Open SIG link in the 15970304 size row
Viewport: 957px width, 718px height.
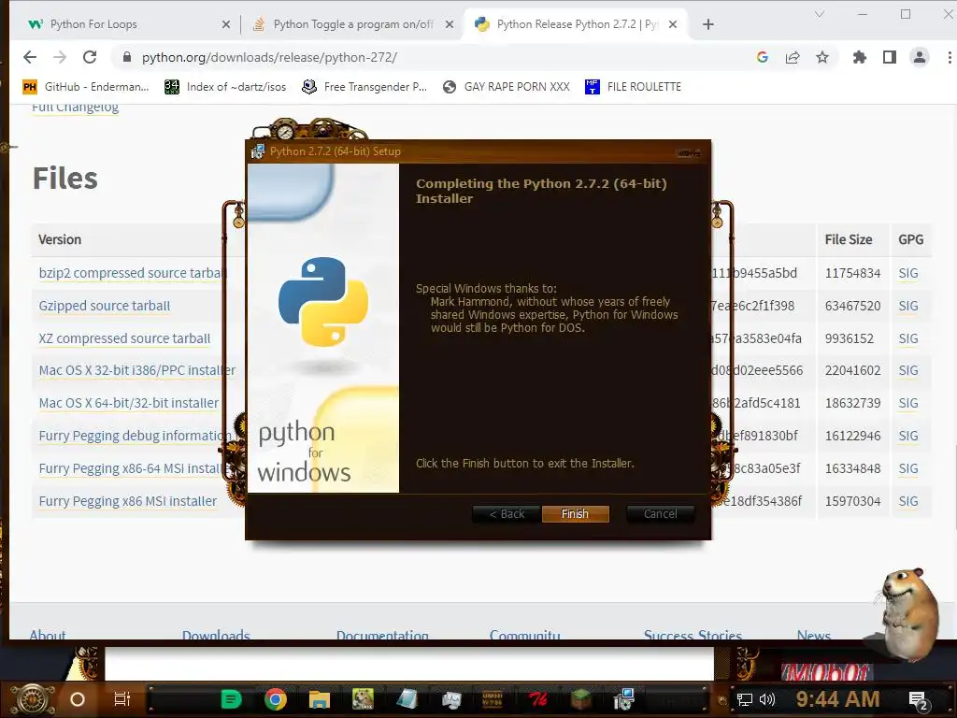tap(908, 501)
